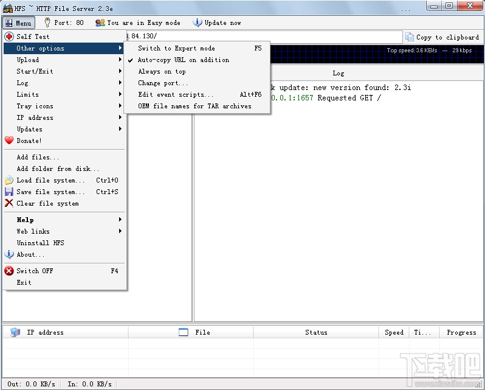The image size is (485, 390).
Task: Expand the Start/Exit submenu
Action: (x=65, y=71)
